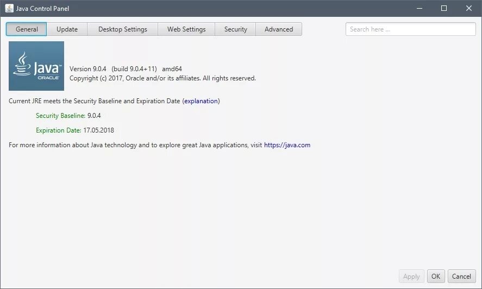Select the General tab

(27, 29)
